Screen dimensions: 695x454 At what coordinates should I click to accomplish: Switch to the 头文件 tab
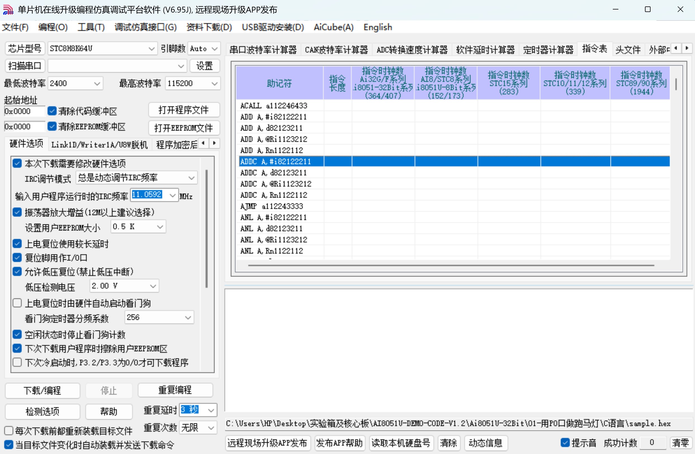pos(628,50)
